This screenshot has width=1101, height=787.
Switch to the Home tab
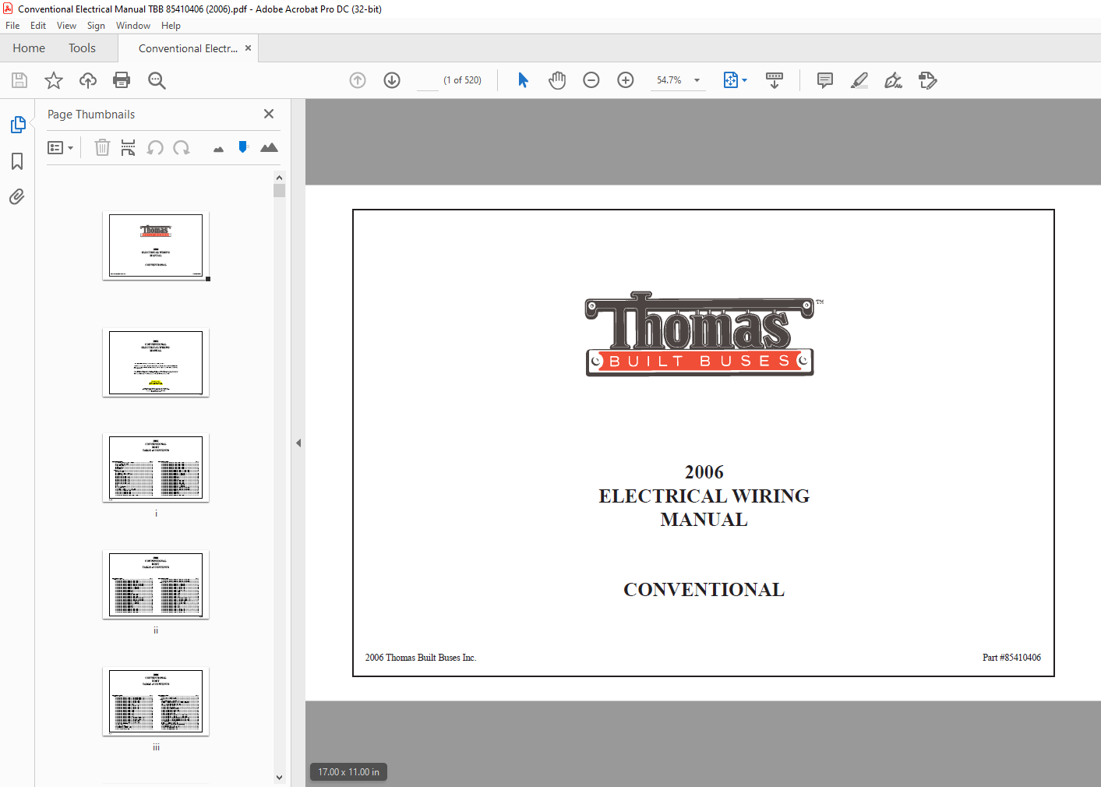[29, 48]
